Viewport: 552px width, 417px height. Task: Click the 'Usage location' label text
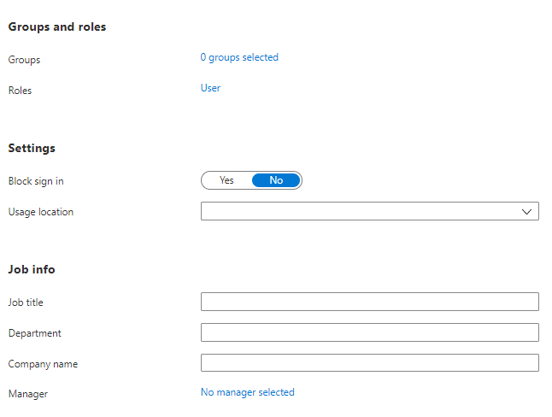click(x=40, y=212)
